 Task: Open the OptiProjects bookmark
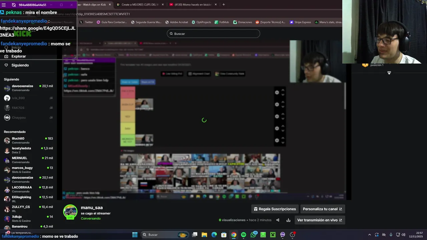[x=201, y=22]
